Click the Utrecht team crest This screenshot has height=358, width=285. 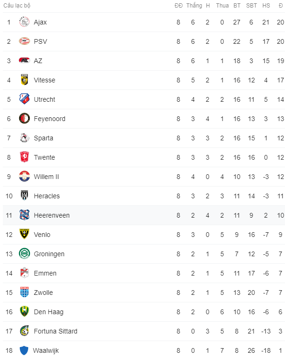pyautogui.click(x=24, y=99)
